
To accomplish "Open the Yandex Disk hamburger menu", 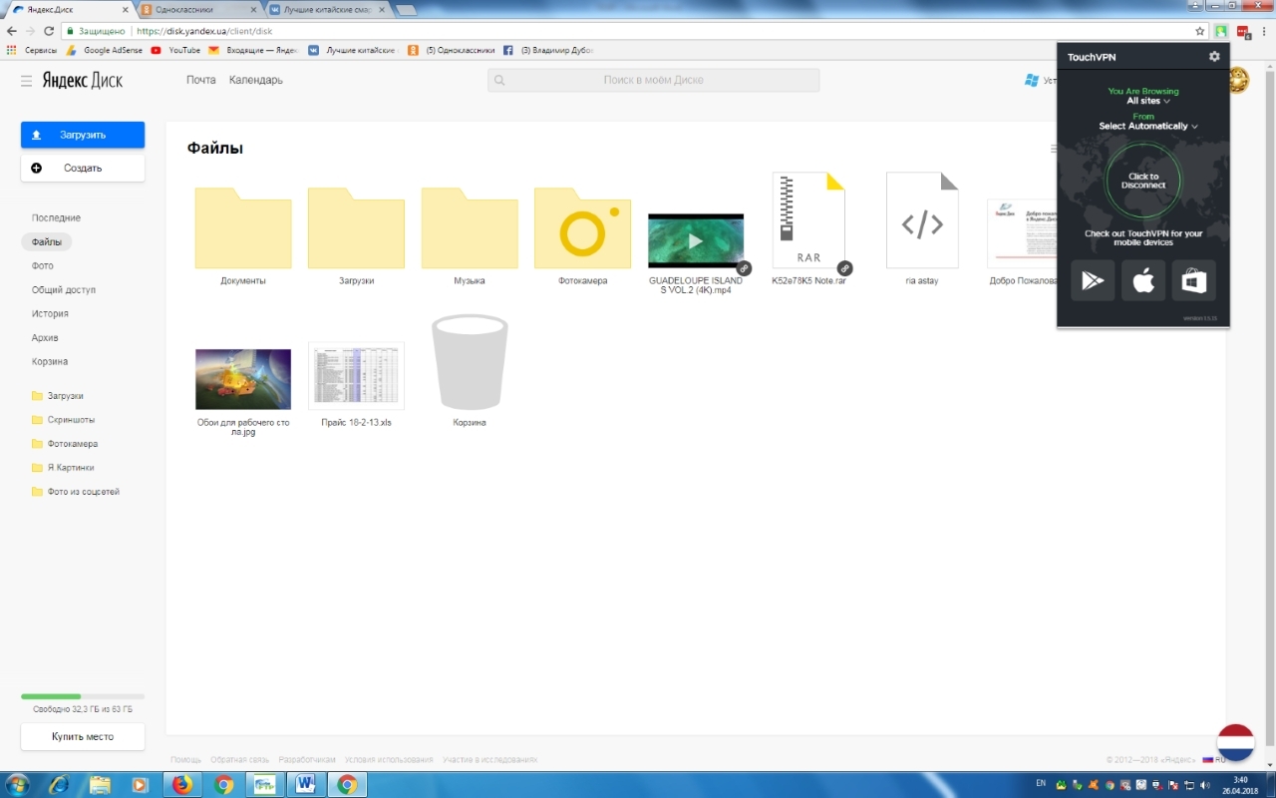I will [x=27, y=80].
